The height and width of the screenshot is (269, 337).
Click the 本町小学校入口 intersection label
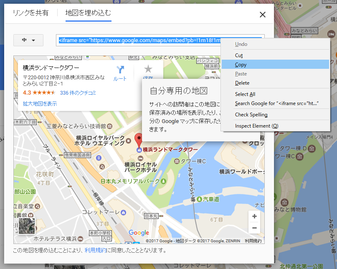(101, 236)
